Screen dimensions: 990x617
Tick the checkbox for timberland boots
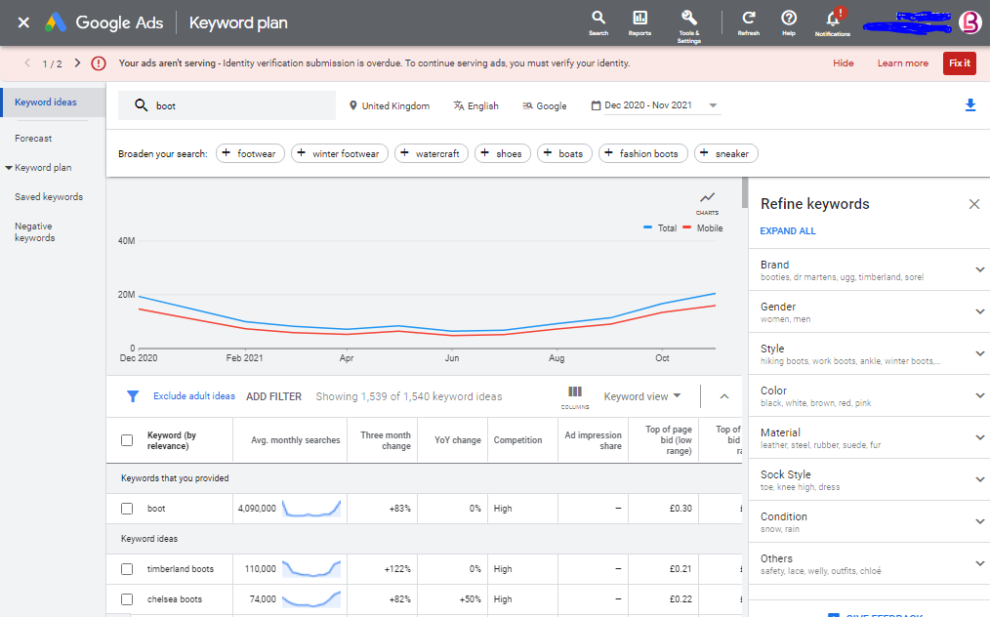pos(127,569)
